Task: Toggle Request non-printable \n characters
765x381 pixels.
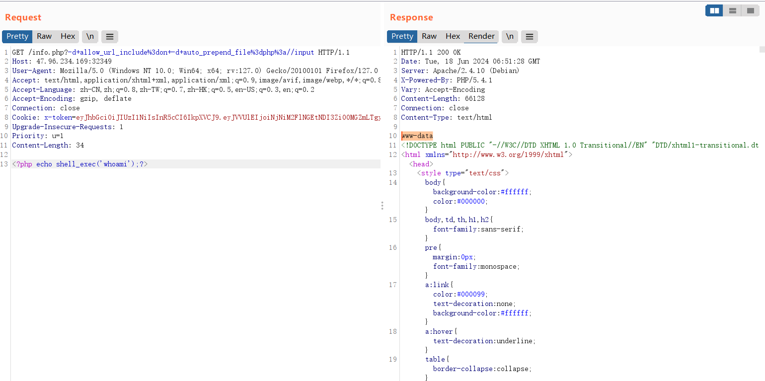Action: click(90, 36)
